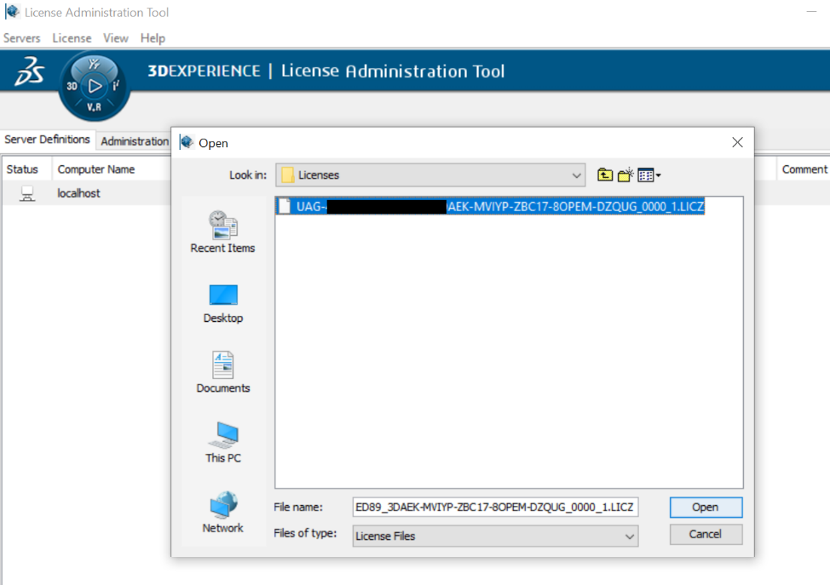Minimize the License Administration Tool window

(811, 12)
